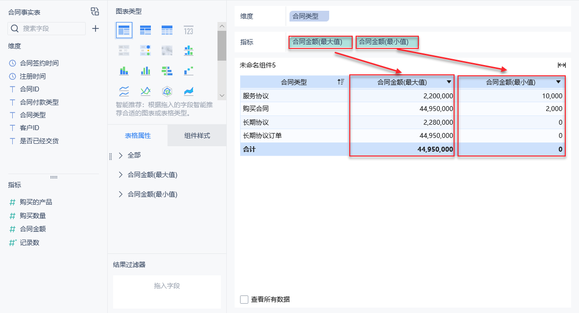The height and width of the screenshot is (313, 579).
Task: Select the 是否已经交货 dimension field
Action: click(39, 141)
